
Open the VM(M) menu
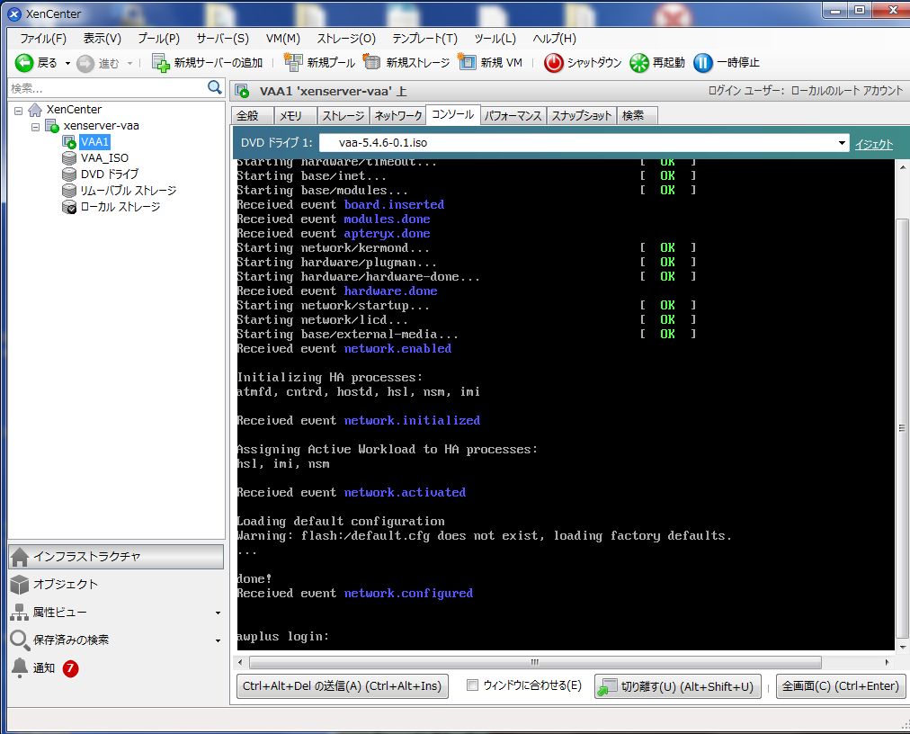[x=282, y=39]
